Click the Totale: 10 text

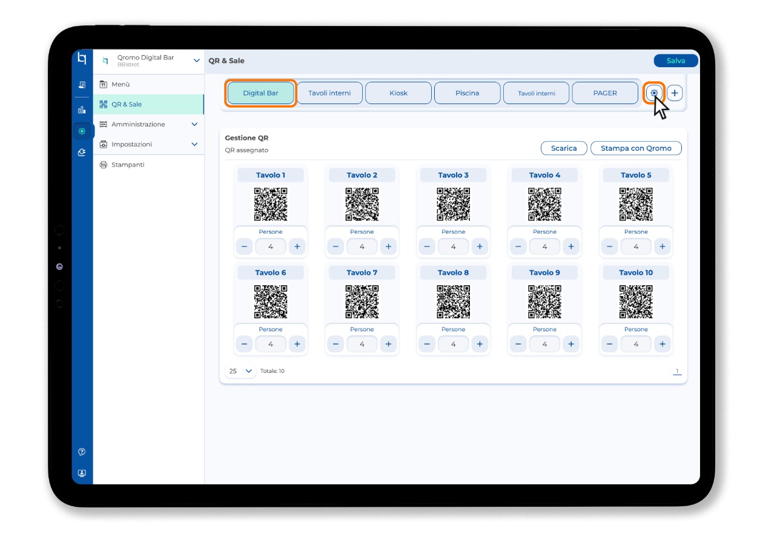(273, 371)
